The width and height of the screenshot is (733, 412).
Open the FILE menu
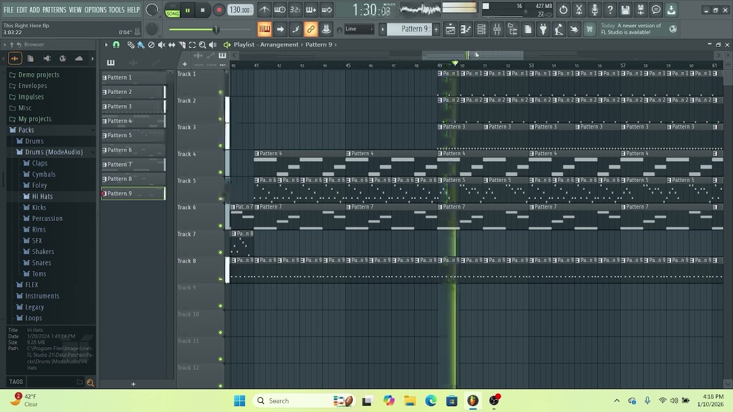coord(9,10)
